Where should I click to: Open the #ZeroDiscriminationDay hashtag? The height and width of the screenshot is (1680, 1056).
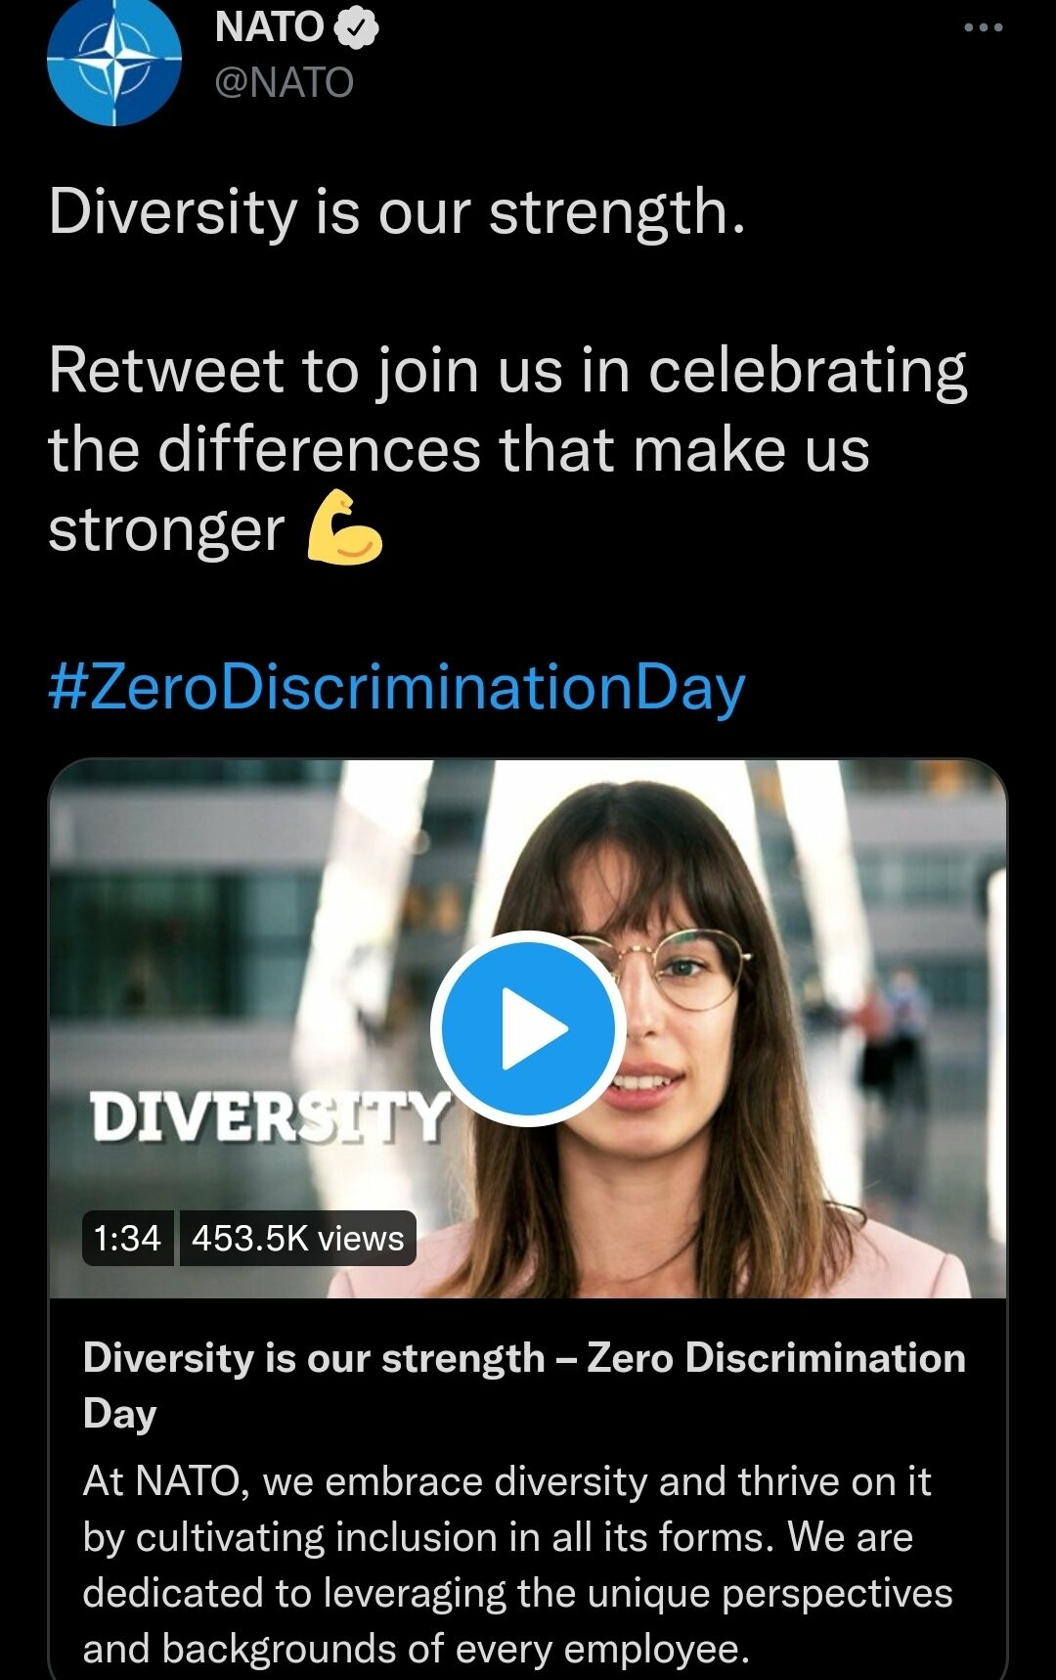tap(396, 687)
